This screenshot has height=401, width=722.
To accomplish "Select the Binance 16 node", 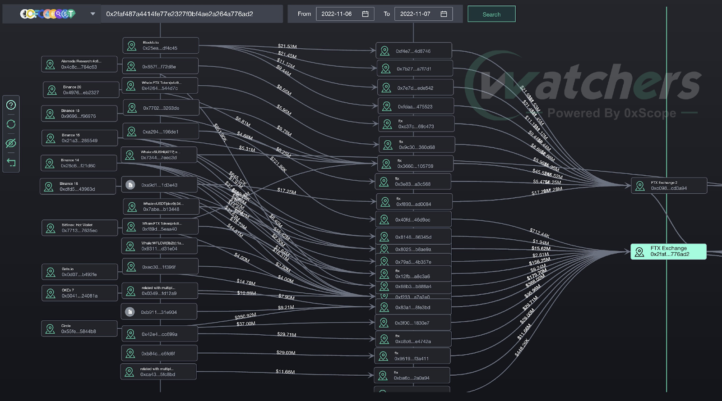I will click(78, 187).
